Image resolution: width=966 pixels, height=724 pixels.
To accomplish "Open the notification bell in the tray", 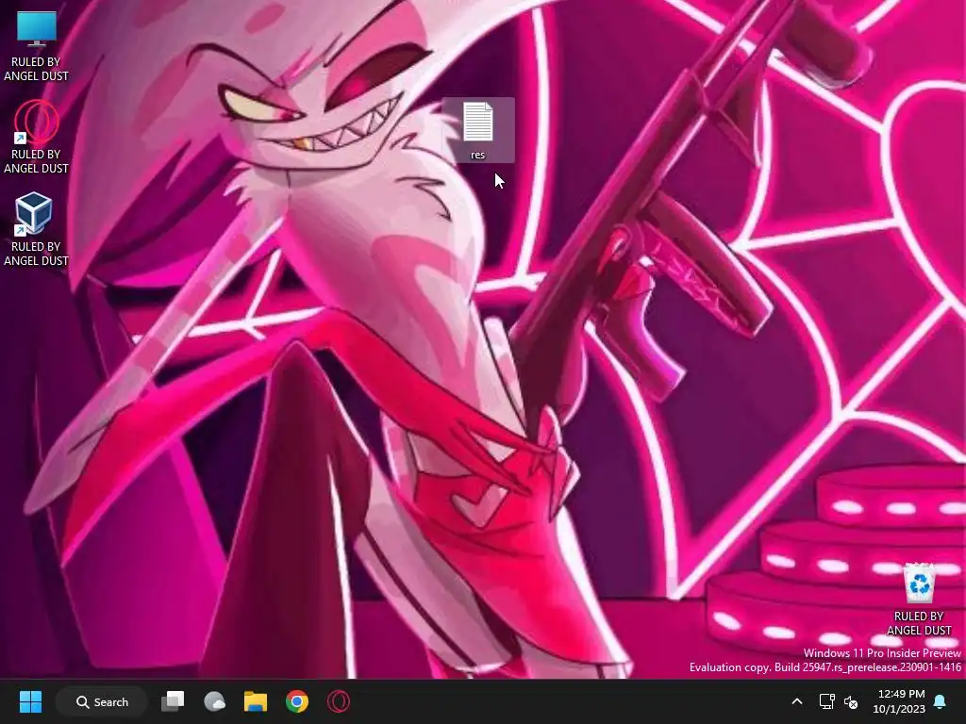I will click(941, 701).
